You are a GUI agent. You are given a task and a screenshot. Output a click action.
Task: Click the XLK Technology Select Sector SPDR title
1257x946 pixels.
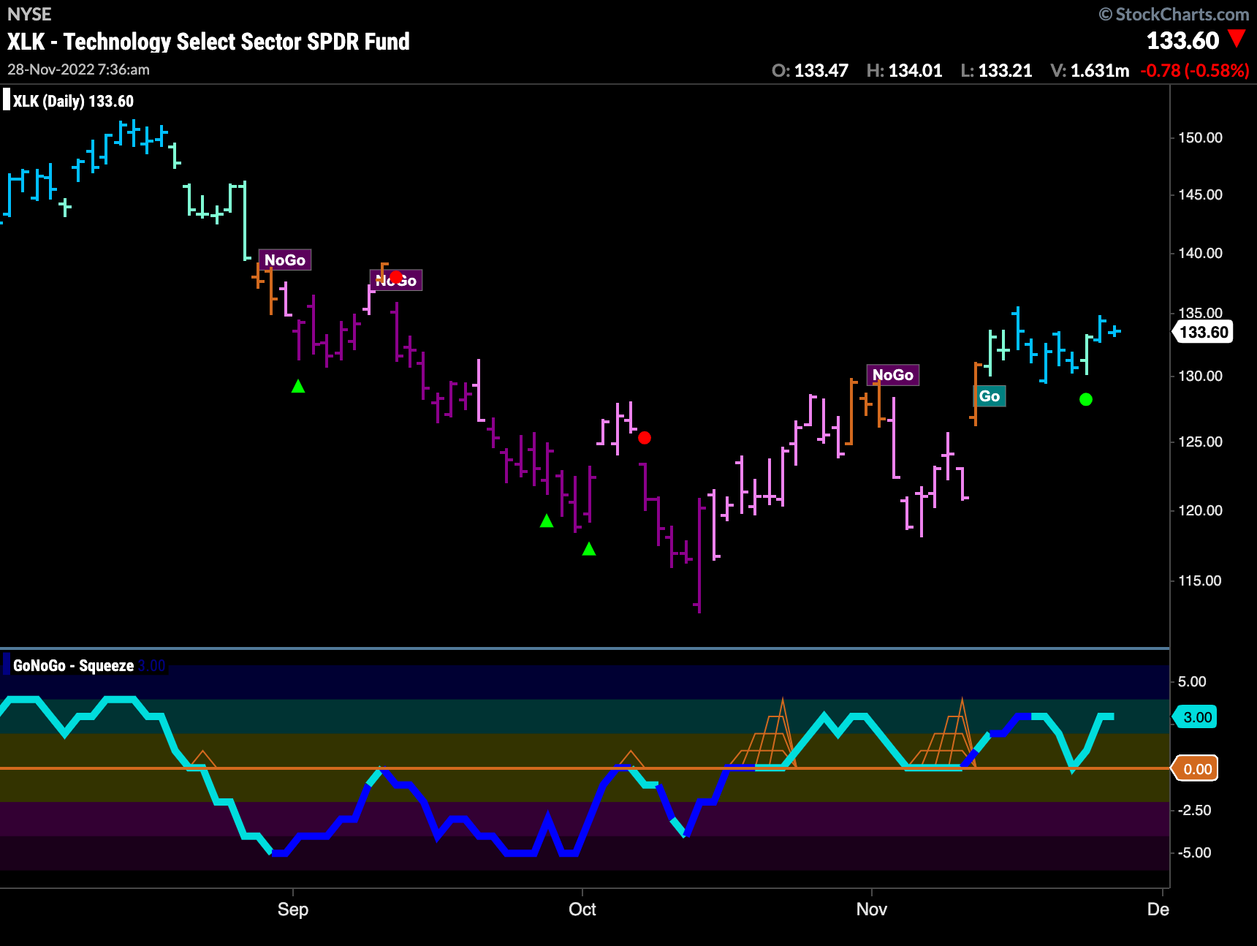pyautogui.click(x=208, y=42)
